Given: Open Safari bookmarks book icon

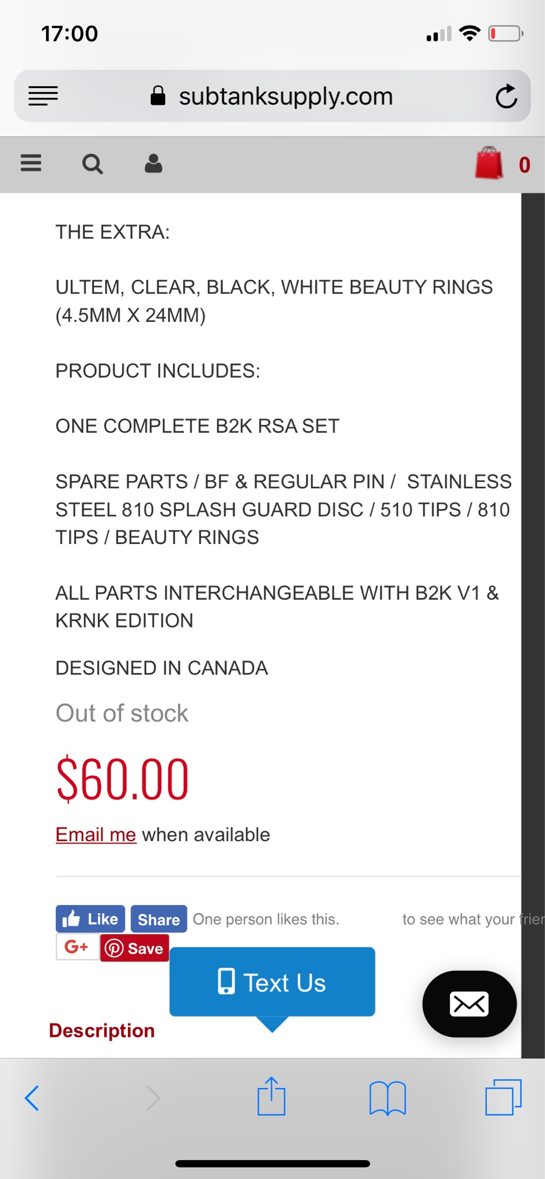Looking at the screenshot, I should pos(388,1098).
